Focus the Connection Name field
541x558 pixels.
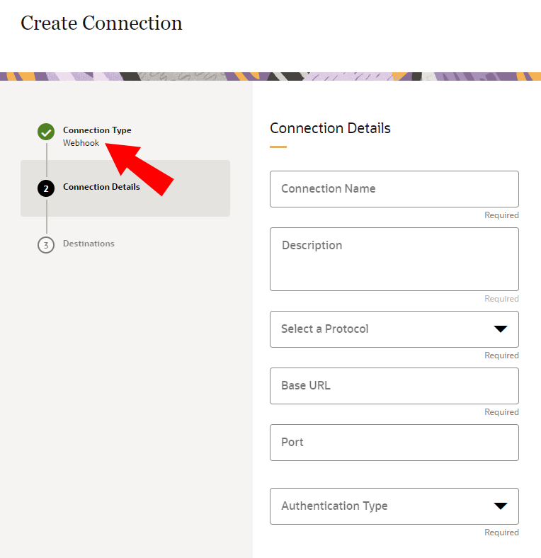click(x=394, y=189)
